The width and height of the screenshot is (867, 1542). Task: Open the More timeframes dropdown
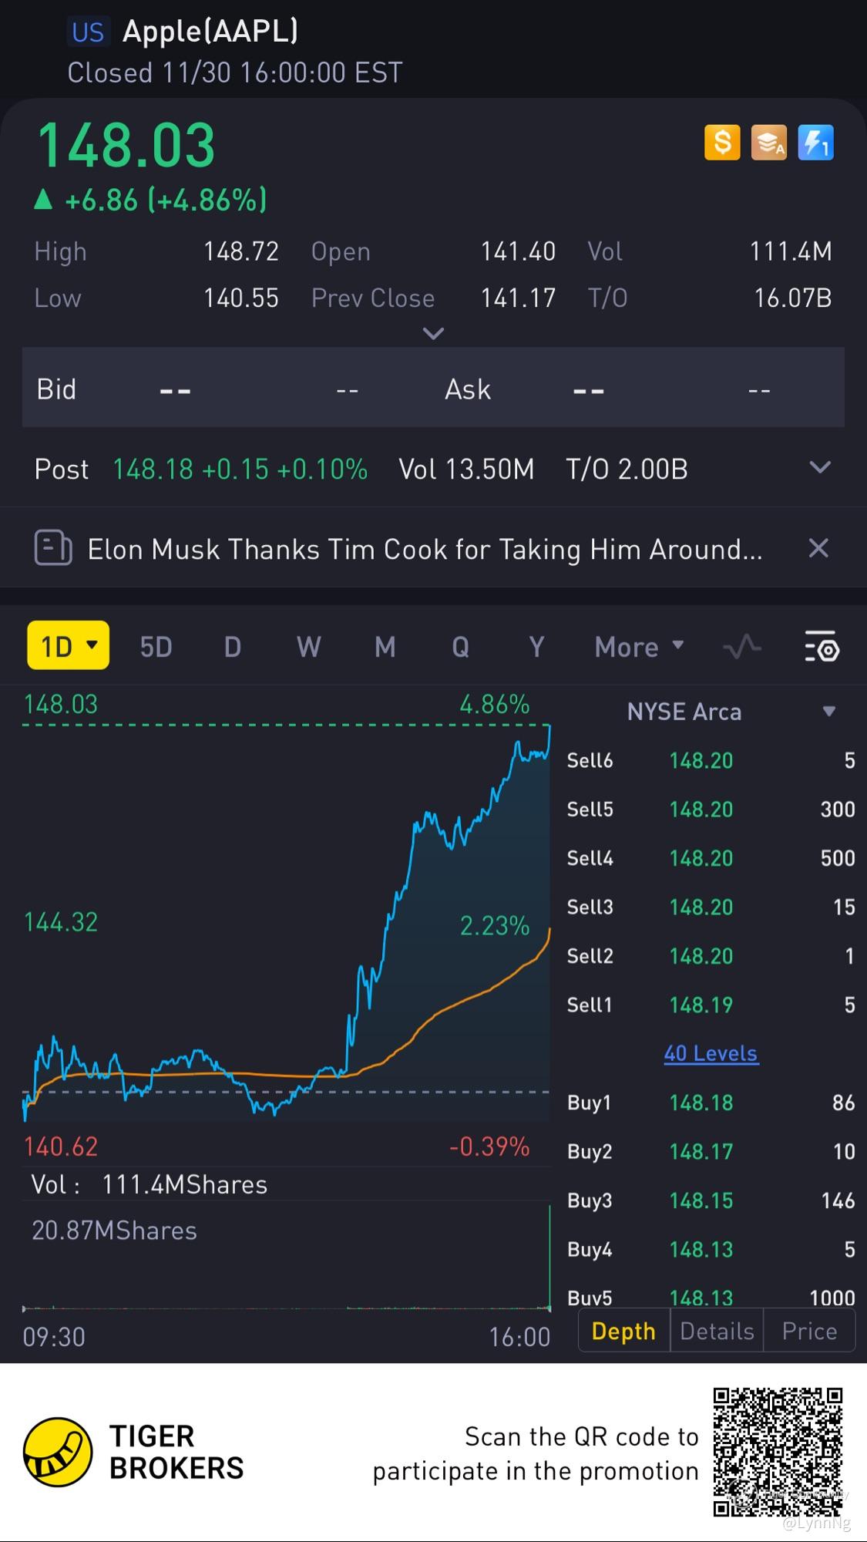[639, 647]
